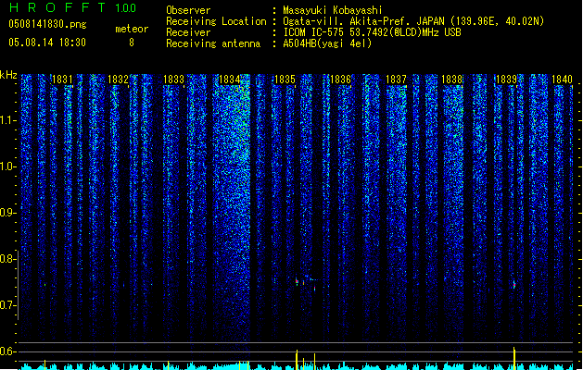Click the antenna value A504HB(yagi 4el)
This screenshot has height=370, width=583.
(327, 43)
